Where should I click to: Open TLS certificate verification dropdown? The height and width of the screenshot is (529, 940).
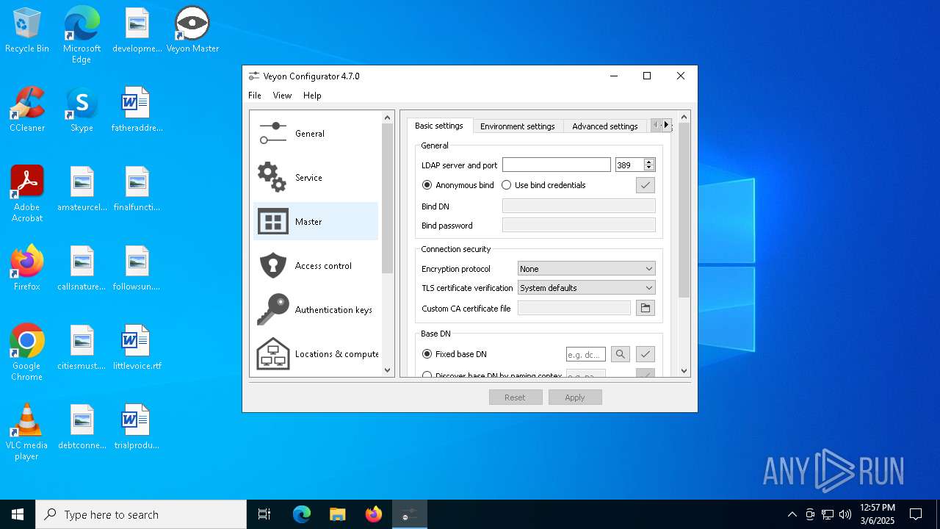(586, 288)
